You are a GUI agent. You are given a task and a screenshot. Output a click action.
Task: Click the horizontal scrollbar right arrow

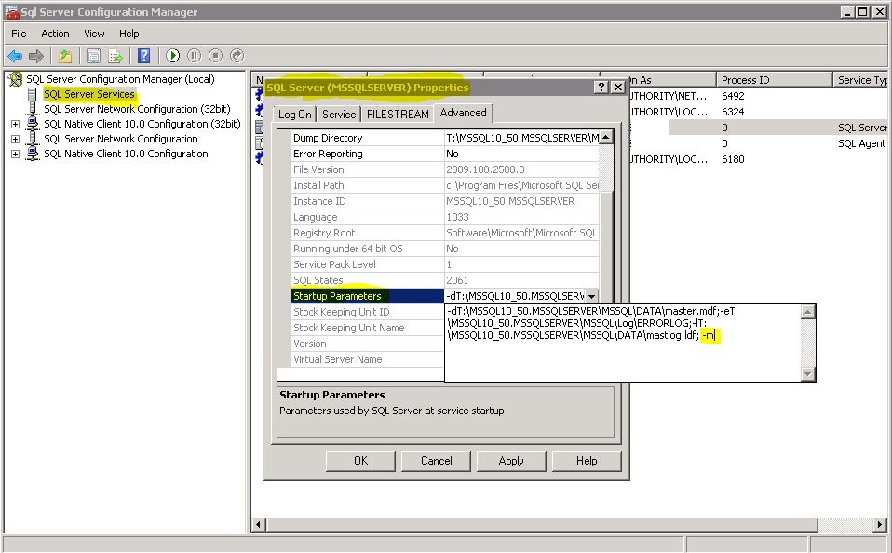click(x=880, y=524)
